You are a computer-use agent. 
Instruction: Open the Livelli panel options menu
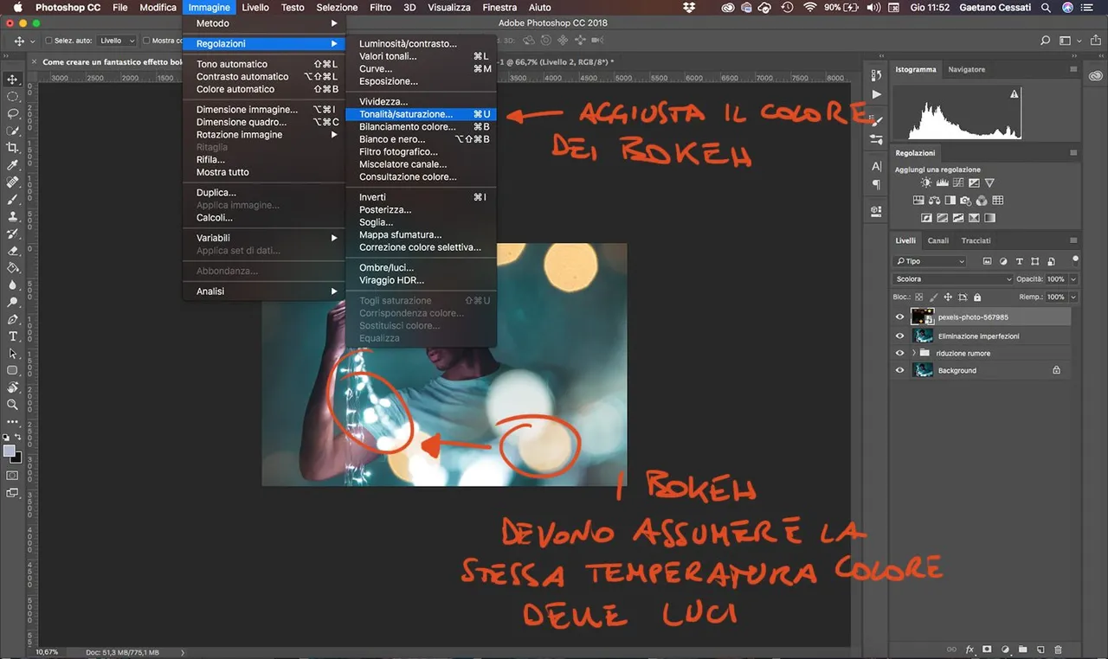coord(1073,240)
